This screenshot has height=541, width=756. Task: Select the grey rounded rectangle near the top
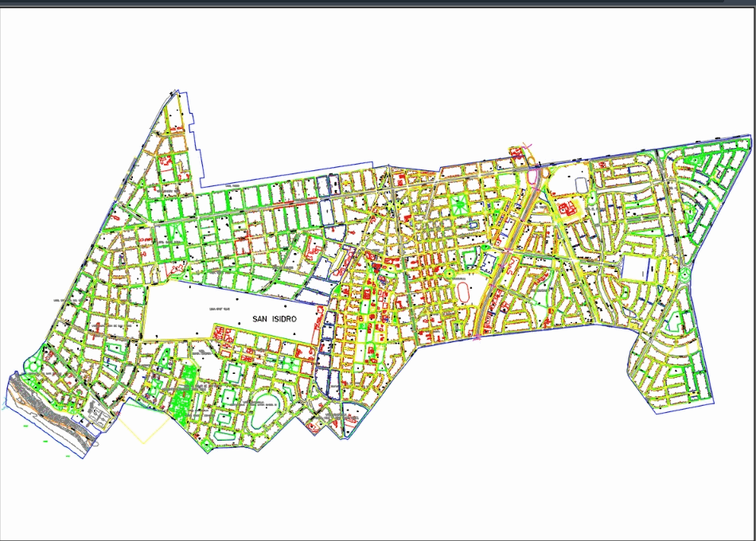582,185
